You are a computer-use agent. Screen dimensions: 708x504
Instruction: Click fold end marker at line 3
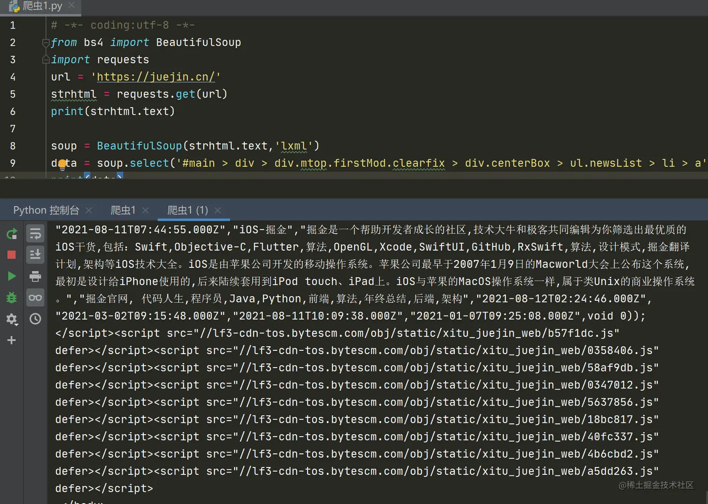click(x=46, y=60)
